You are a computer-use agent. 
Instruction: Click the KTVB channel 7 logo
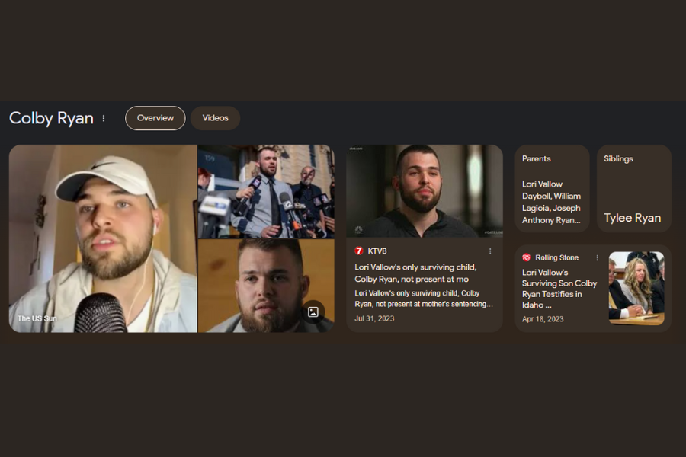(359, 251)
